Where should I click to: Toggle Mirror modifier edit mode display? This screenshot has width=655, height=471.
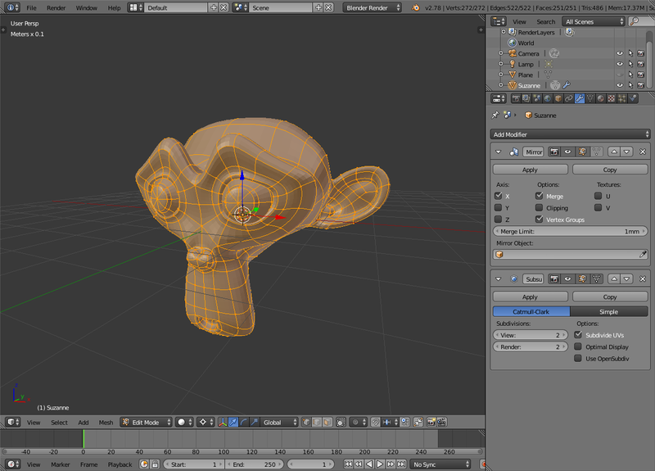click(x=582, y=152)
